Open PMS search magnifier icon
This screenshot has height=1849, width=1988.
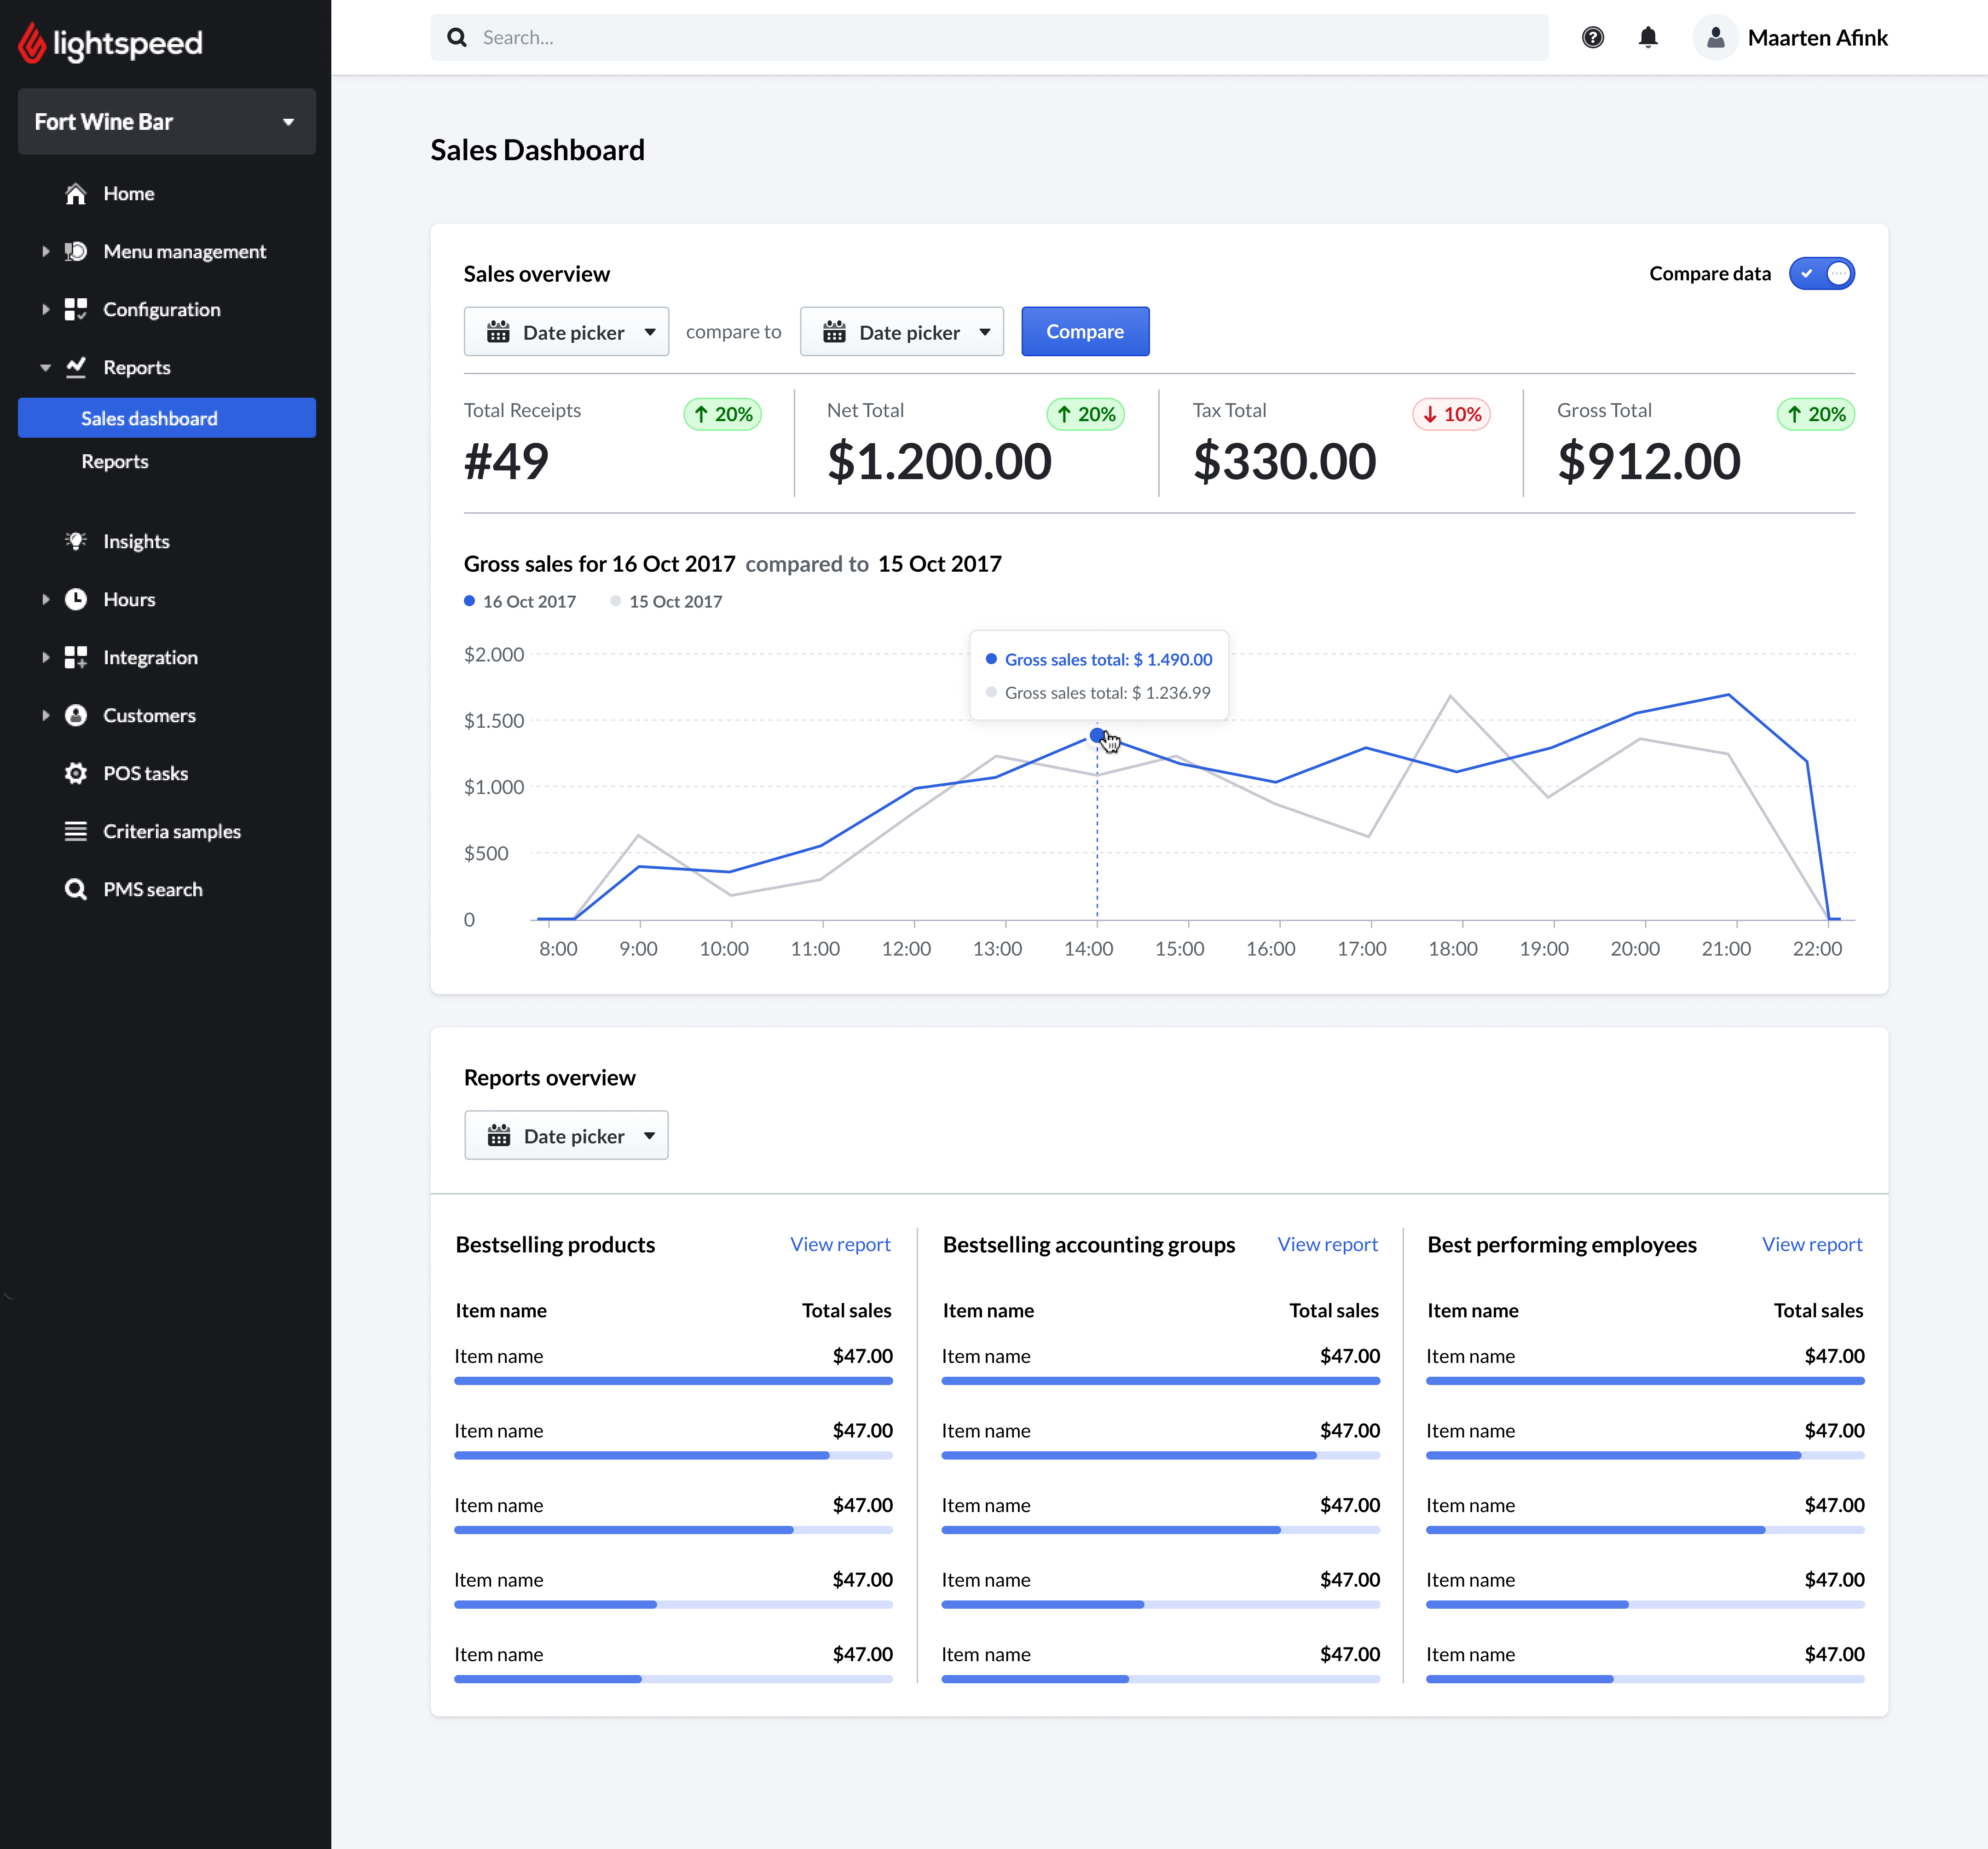point(76,889)
